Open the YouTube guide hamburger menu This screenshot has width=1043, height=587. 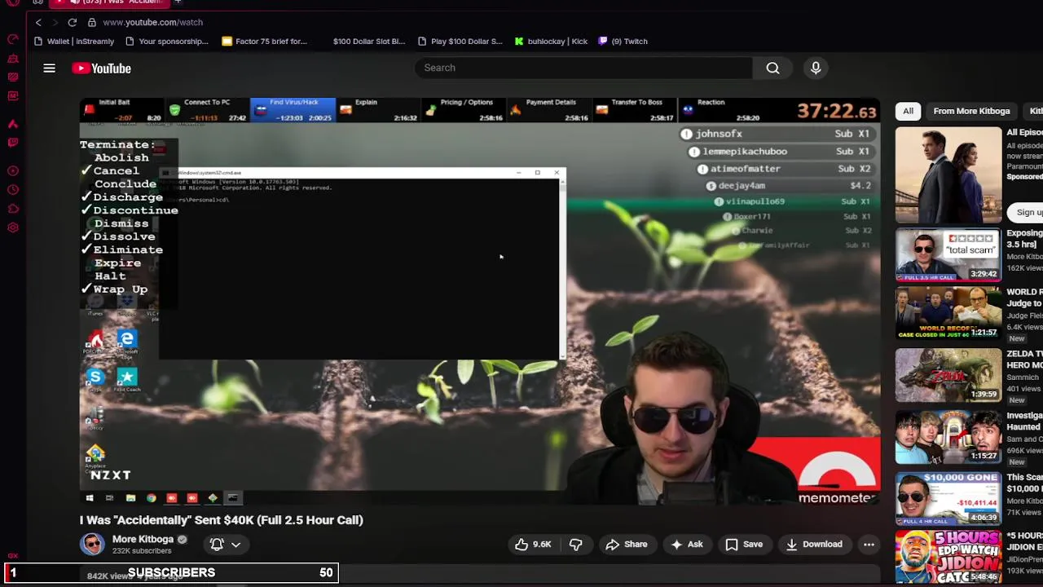point(49,68)
